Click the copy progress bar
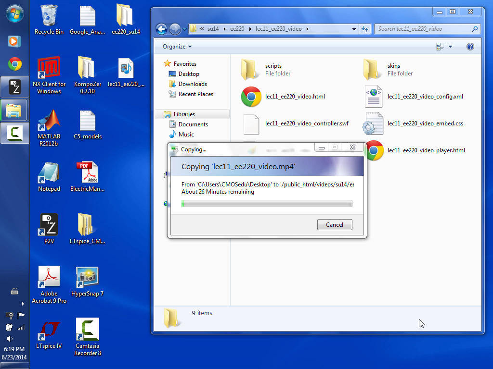Image resolution: width=493 pixels, height=369 pixels. (267, 204)
